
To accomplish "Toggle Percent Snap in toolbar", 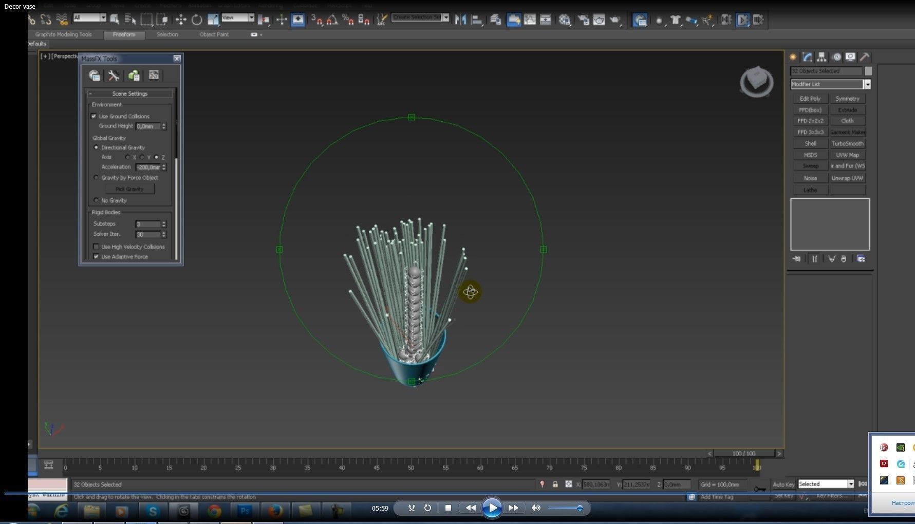I will pyautogui.click(x=348, y=20).
